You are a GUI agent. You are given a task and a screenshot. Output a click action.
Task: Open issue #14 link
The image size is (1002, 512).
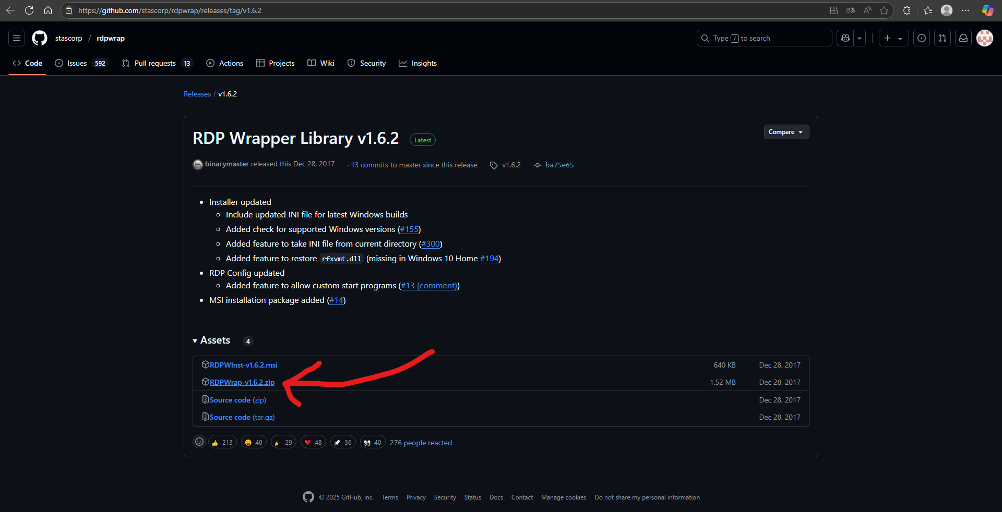tap(336, 300)
